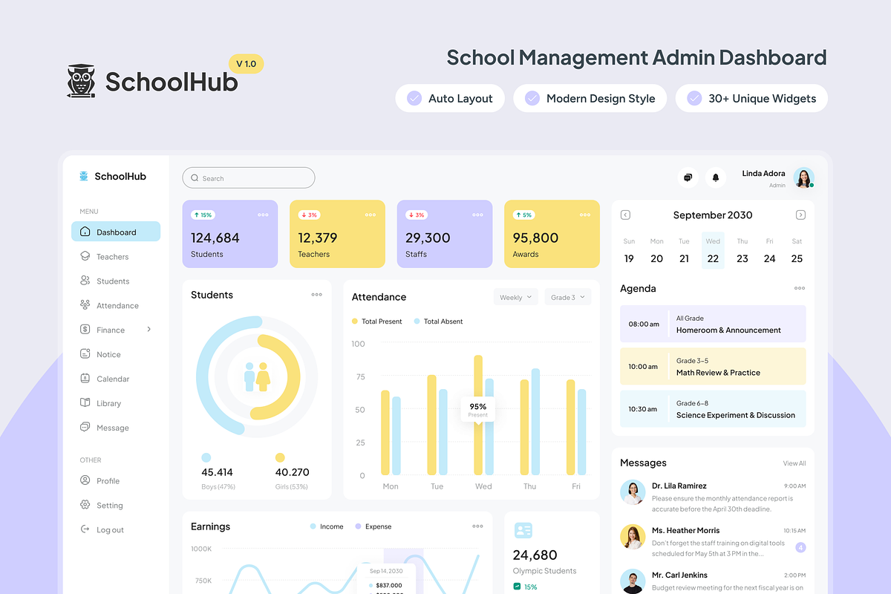Click the Teachers graduation cap icon

click(x=85, y=256)
